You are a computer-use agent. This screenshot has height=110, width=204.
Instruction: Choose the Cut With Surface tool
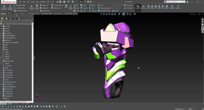pos(57,5)
